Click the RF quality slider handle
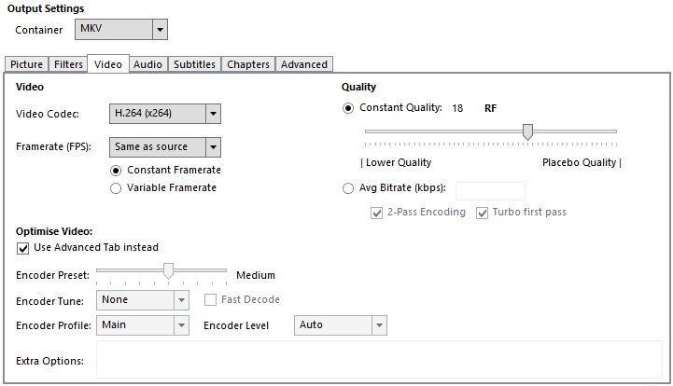The image size is (673, 386). click(x=527, y=132)
